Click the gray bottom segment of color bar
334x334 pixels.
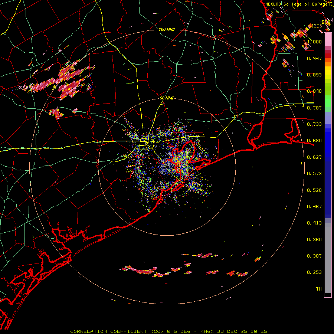click(x=328, y=260)
